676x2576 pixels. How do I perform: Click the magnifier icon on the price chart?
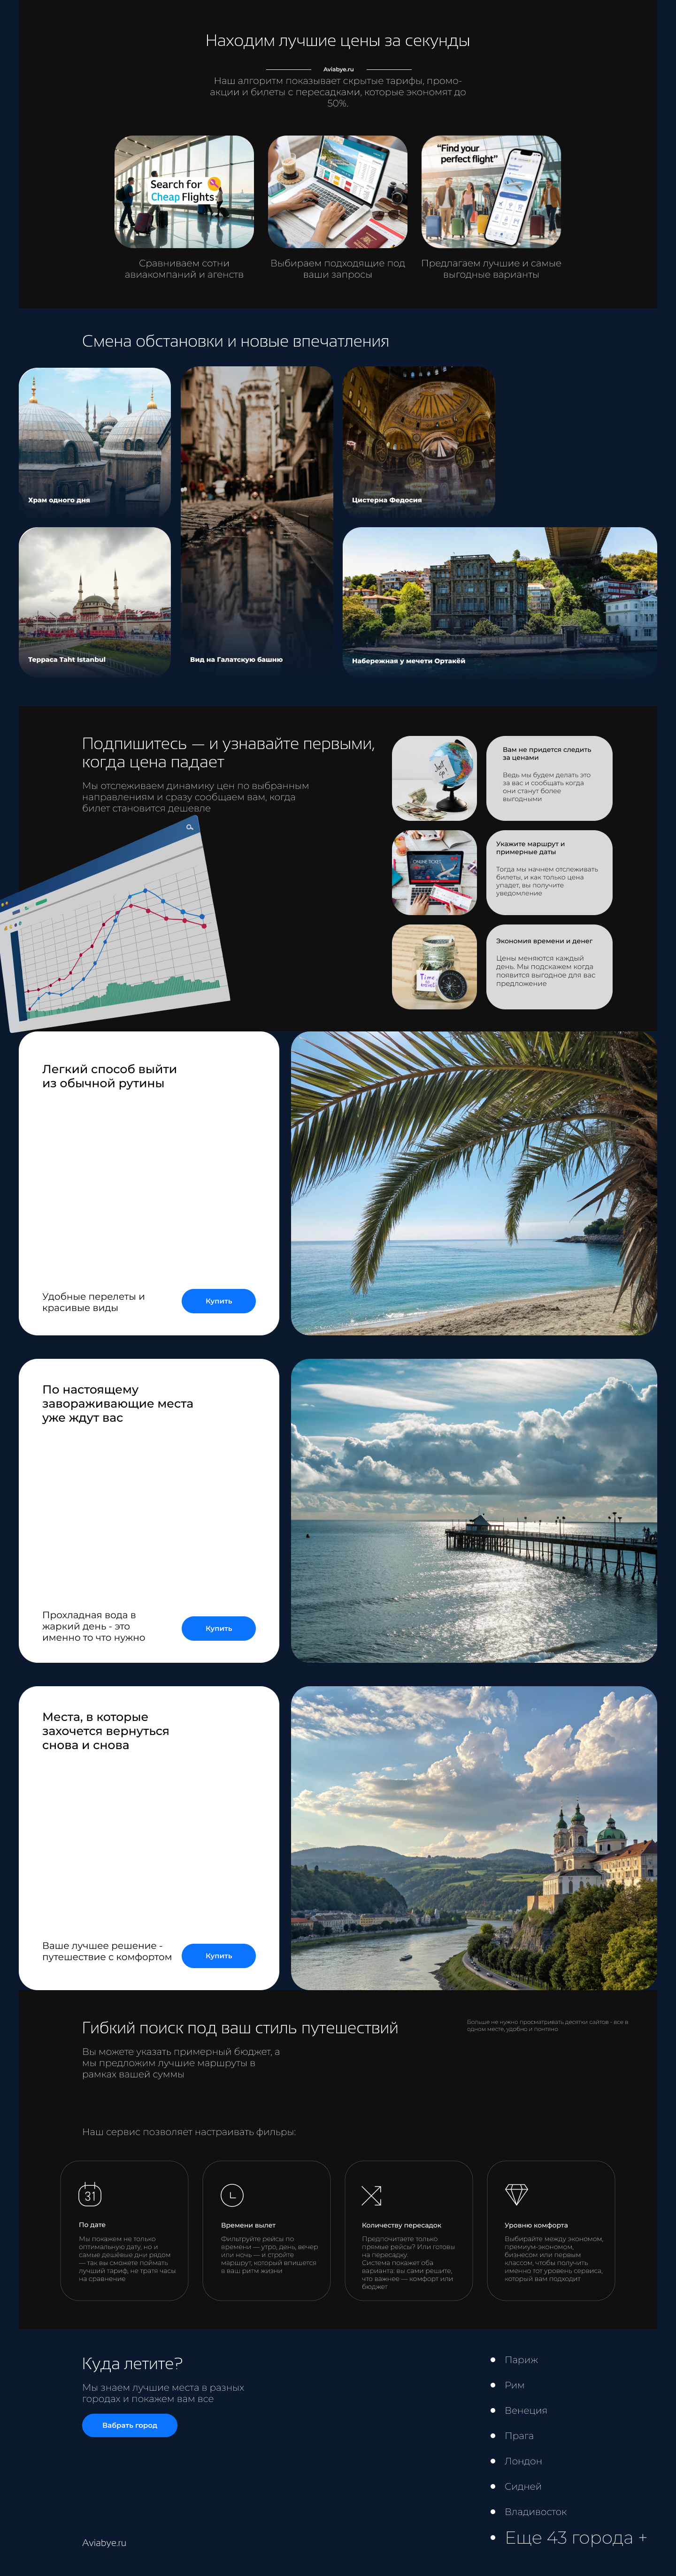point(189,827)
